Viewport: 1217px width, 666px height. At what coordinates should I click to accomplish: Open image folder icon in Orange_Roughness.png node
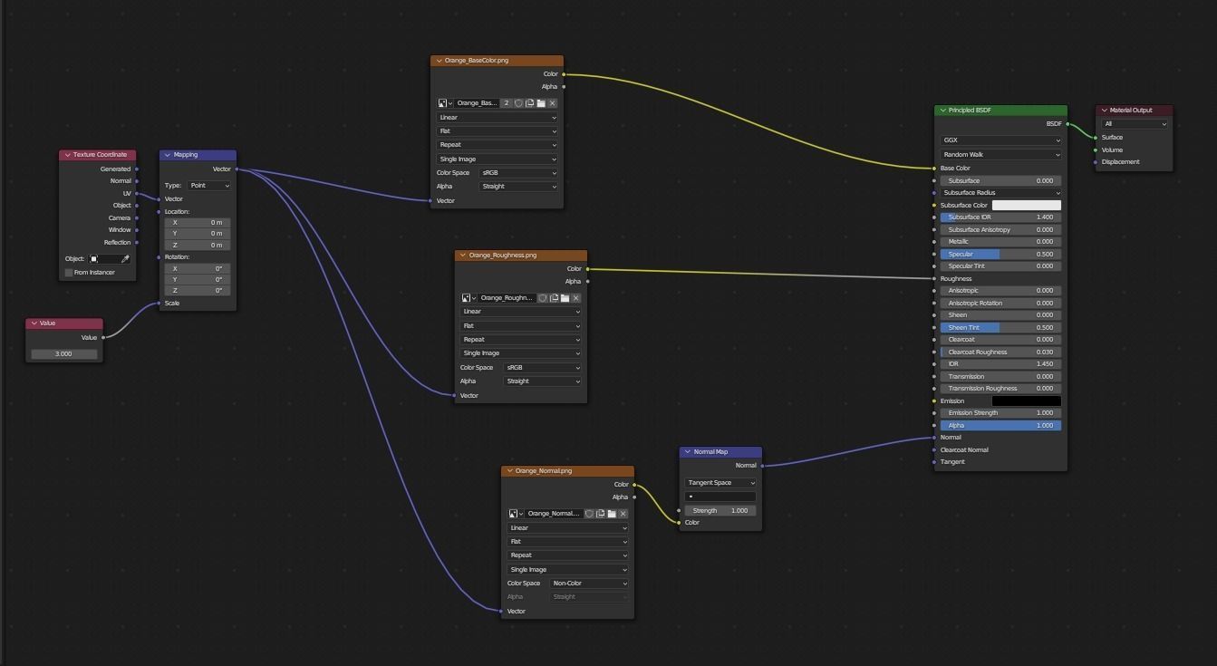pyautogui.click(x=565, y=298)
